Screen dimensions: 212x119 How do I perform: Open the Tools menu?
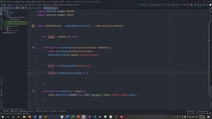48,2
